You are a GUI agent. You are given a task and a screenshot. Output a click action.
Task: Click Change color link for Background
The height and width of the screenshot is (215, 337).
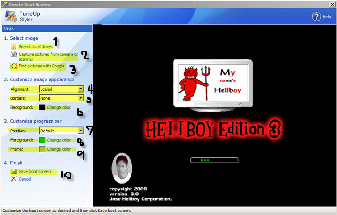(x=59, y=107)
